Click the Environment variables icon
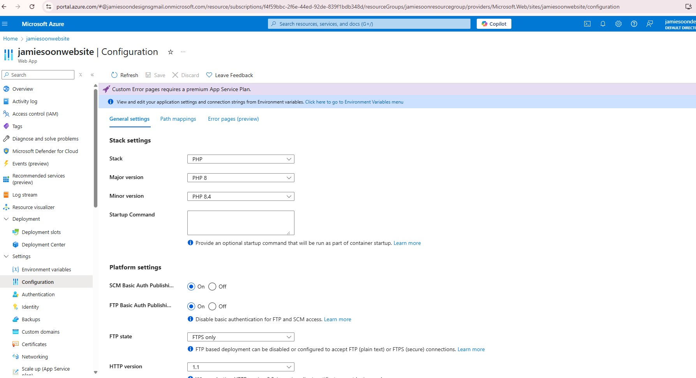 click(16, 269)
